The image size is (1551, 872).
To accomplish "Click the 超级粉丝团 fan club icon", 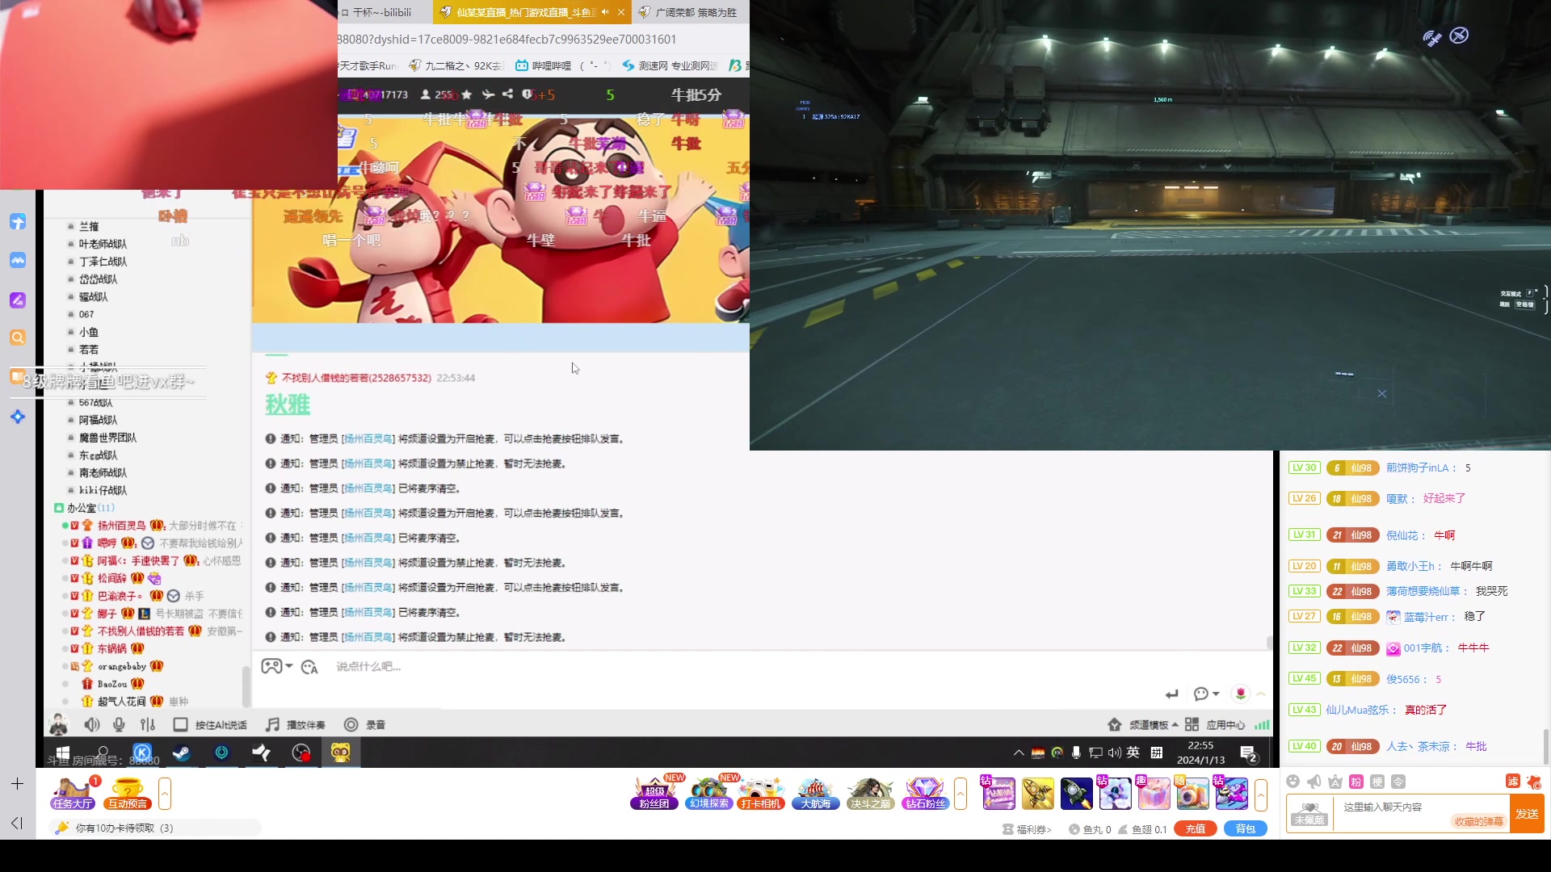I will pos(654,793).
